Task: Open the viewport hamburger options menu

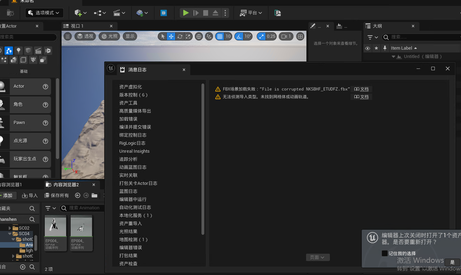Action: (68, 36)
